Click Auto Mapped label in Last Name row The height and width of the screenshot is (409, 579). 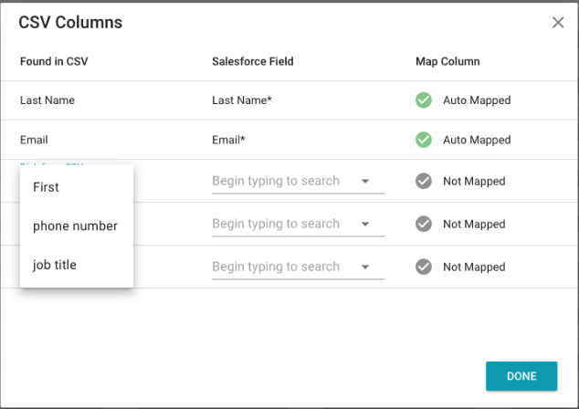tap(477, 100)
